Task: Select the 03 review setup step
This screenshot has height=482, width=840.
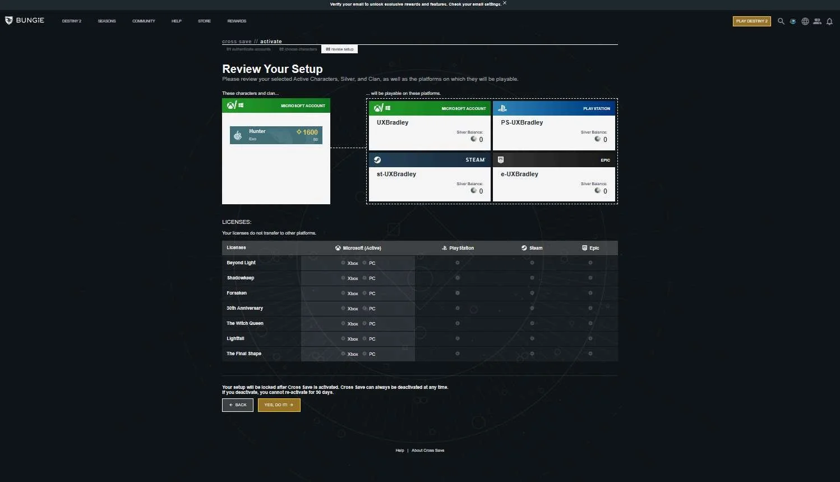Action: pos(340,49)
